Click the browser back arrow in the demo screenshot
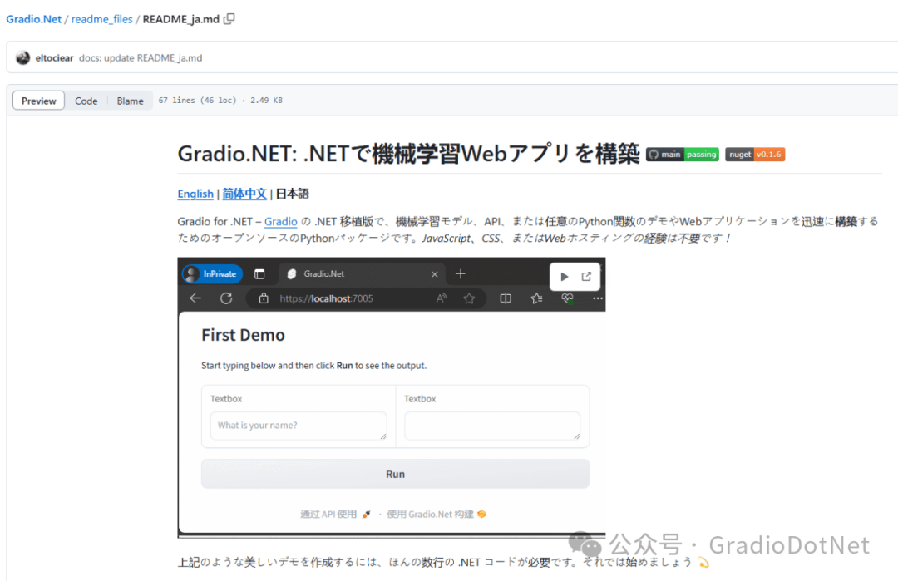The image size is (898, 581). [195, 298]
